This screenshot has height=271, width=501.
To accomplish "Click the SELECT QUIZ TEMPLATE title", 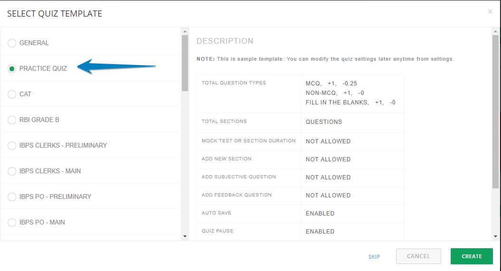I will 55,14.
